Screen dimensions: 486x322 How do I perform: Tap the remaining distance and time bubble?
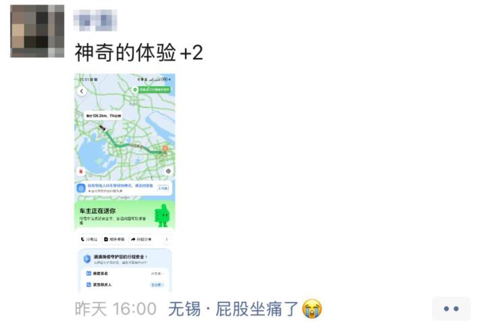(103, 116)
